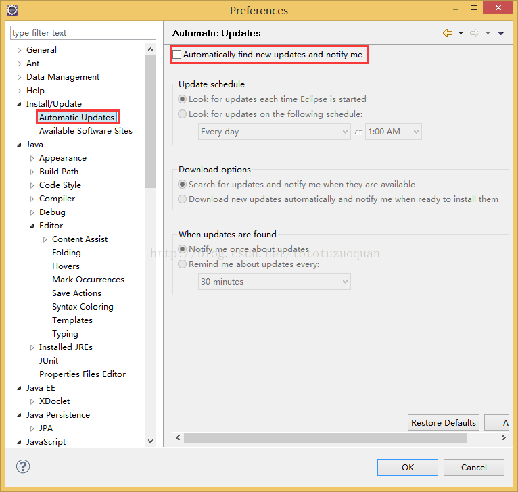Go back with the yellow back arrow

(x=448, y=33)
